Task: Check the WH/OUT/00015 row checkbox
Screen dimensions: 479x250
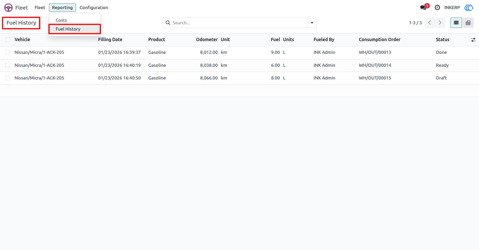Action: (8, 78)
